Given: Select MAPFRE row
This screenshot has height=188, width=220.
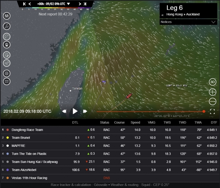Looking at the screenshot, I should [x=110, y=146].
